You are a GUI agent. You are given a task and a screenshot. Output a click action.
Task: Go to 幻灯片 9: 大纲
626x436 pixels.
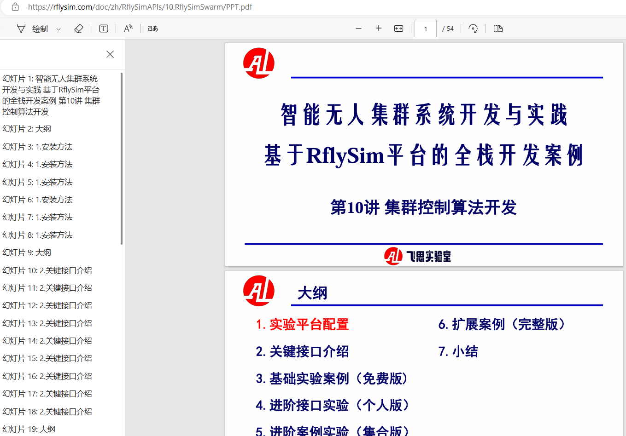click(27, 252)
